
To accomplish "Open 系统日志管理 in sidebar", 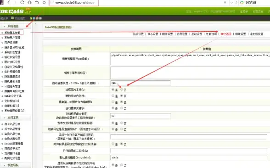I will [12, 52].
